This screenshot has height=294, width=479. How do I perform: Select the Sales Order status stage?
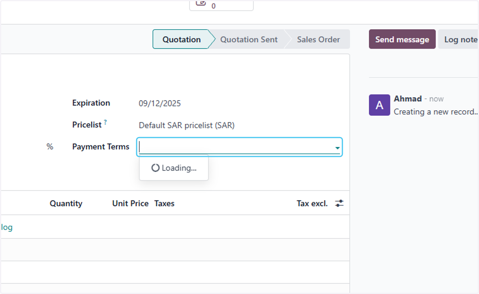[x=318, y=39]
